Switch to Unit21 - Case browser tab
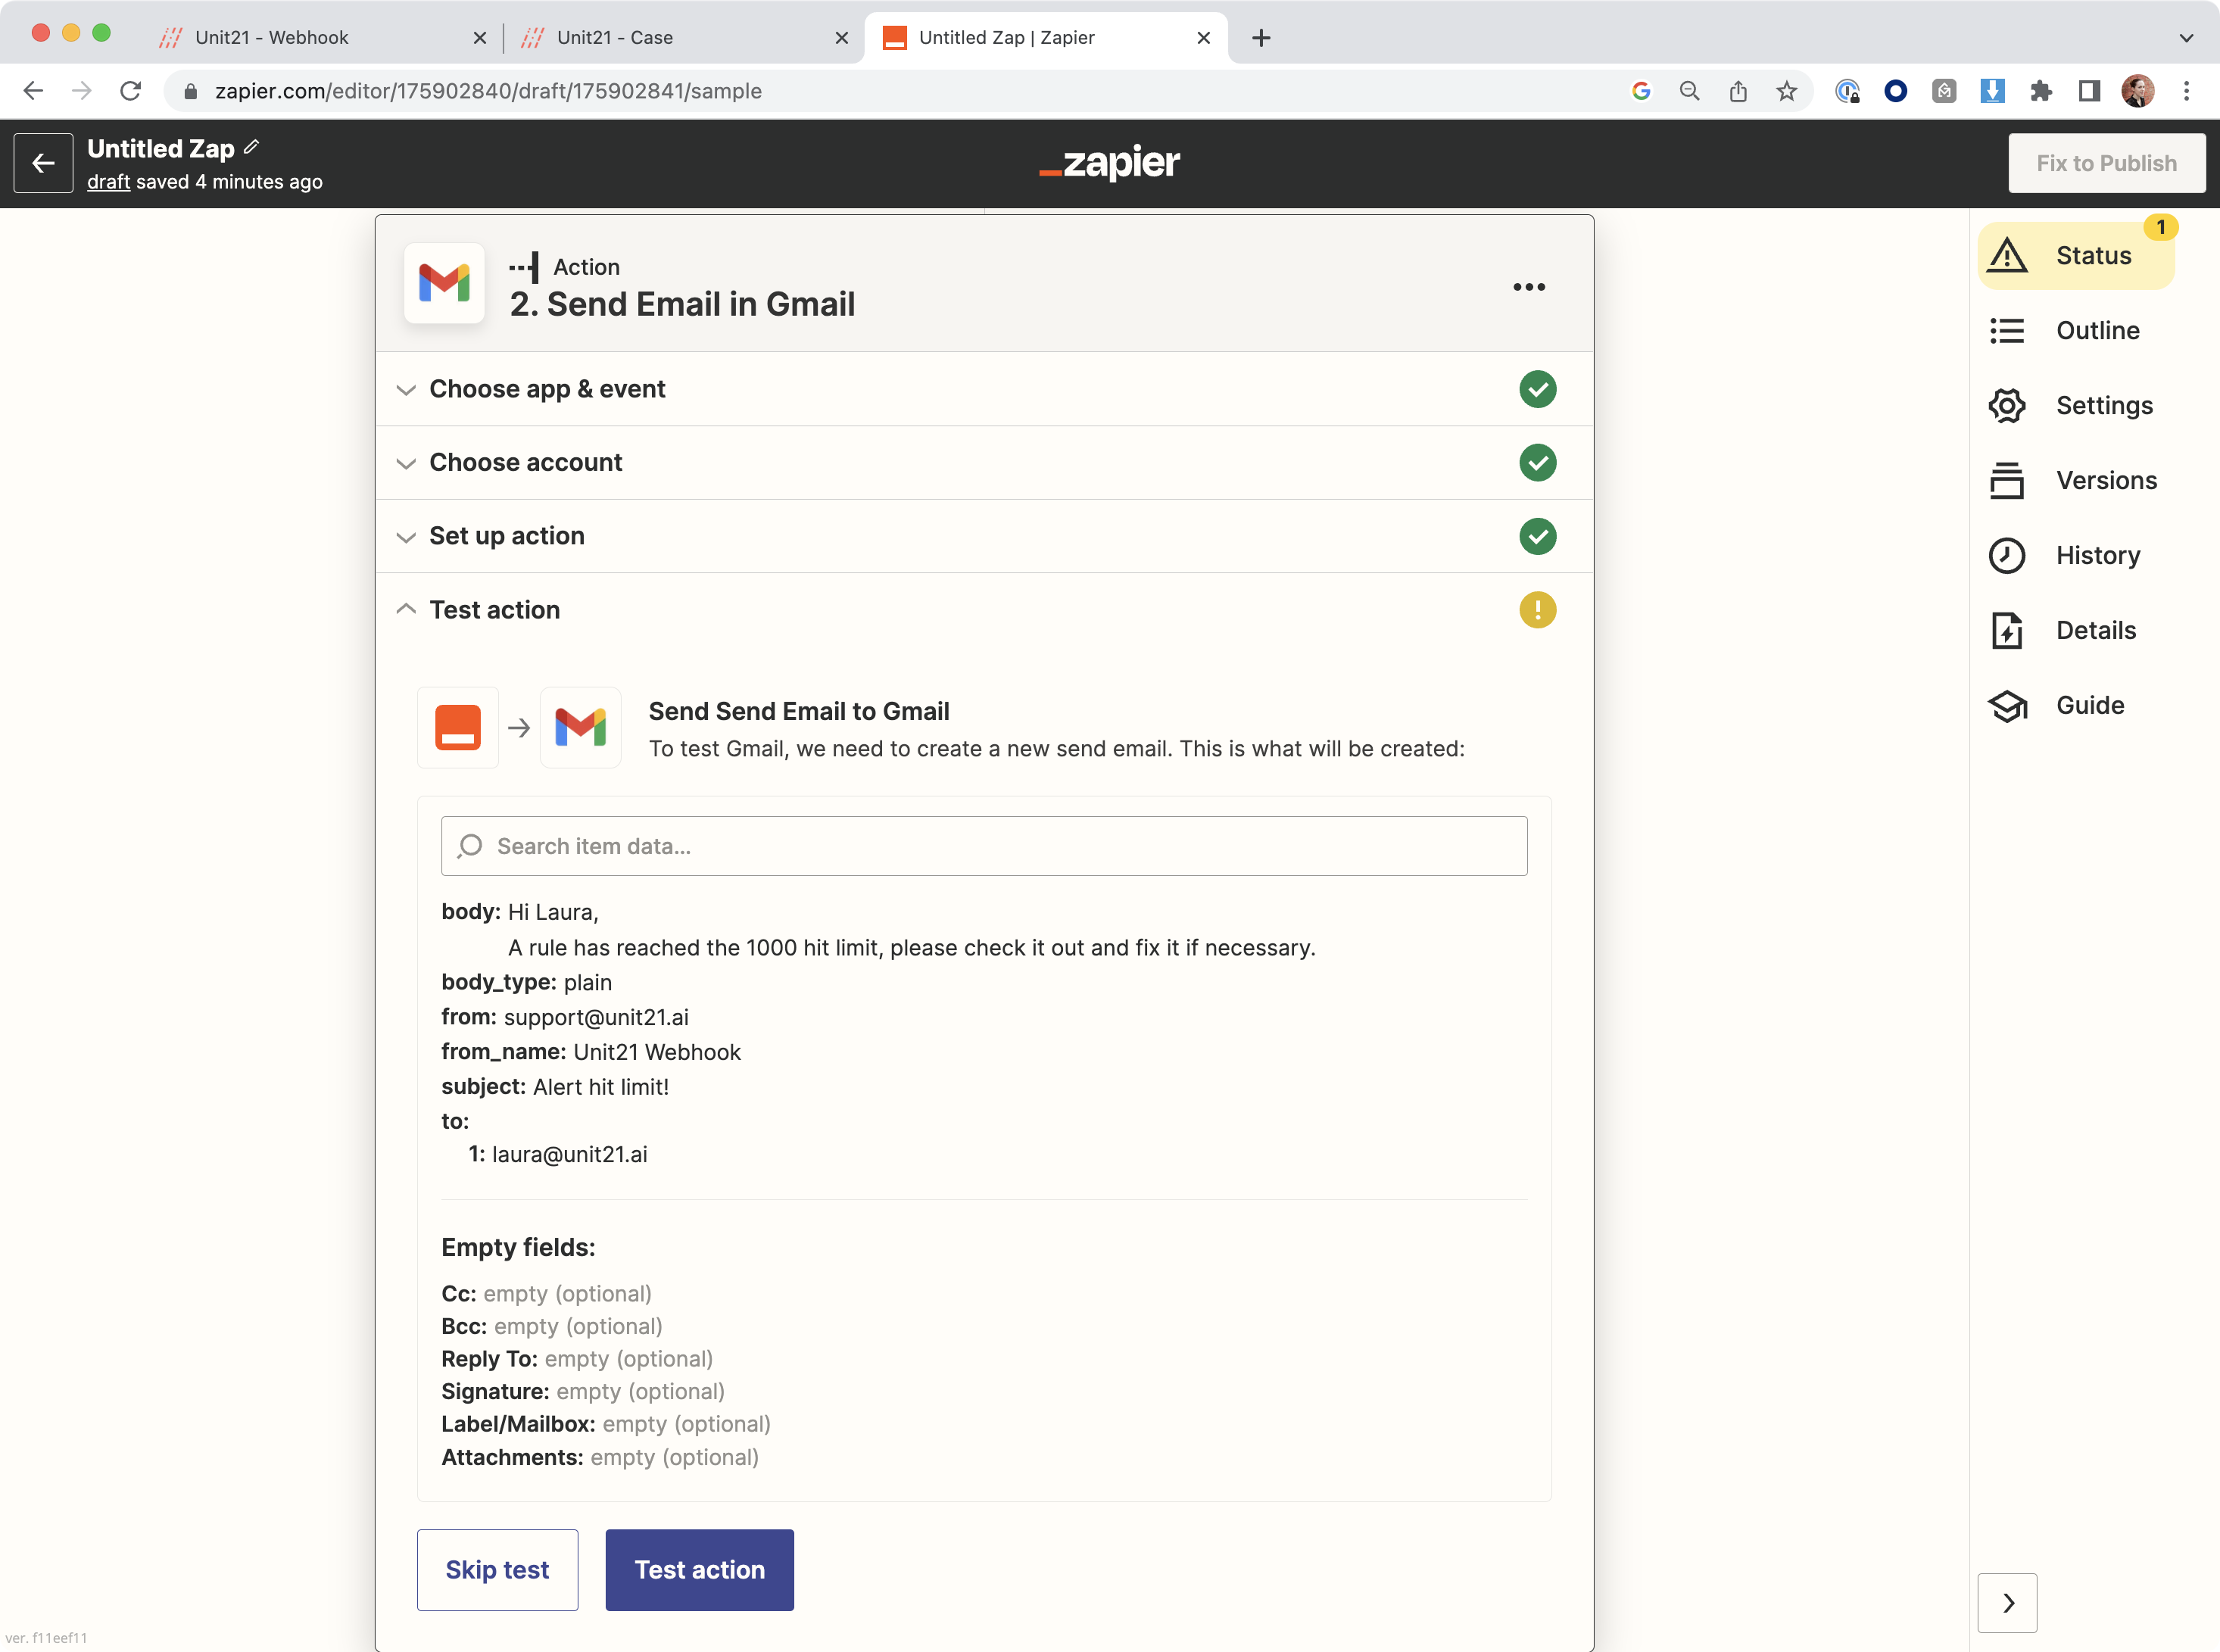Image resolution: width=2220 pixels, height=1652 pixels. click(x=614, y=38)
